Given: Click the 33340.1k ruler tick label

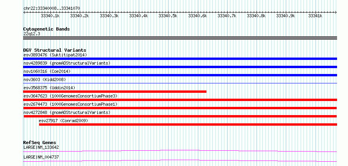Looking at the screenshot, I should [50, 16].
